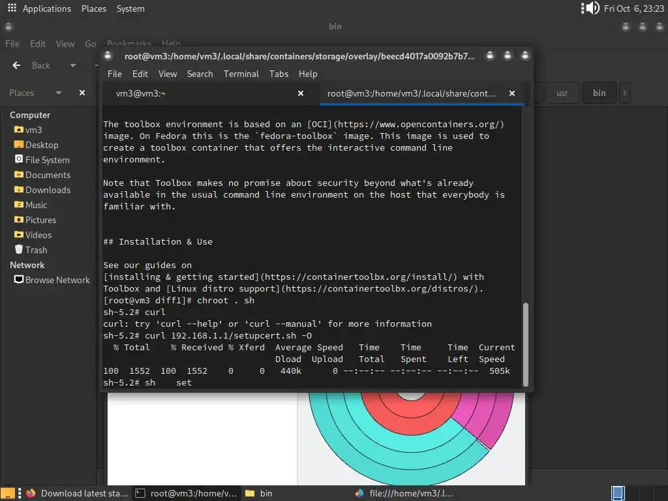The image size is (668, 501).
Task: Open Downloads folder in Places sidebar
Action: (x=42, y=190)
